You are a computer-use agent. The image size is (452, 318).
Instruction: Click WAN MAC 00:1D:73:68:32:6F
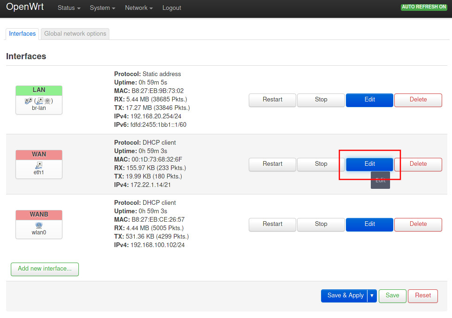pyautogui.click(x=157, y=160)
